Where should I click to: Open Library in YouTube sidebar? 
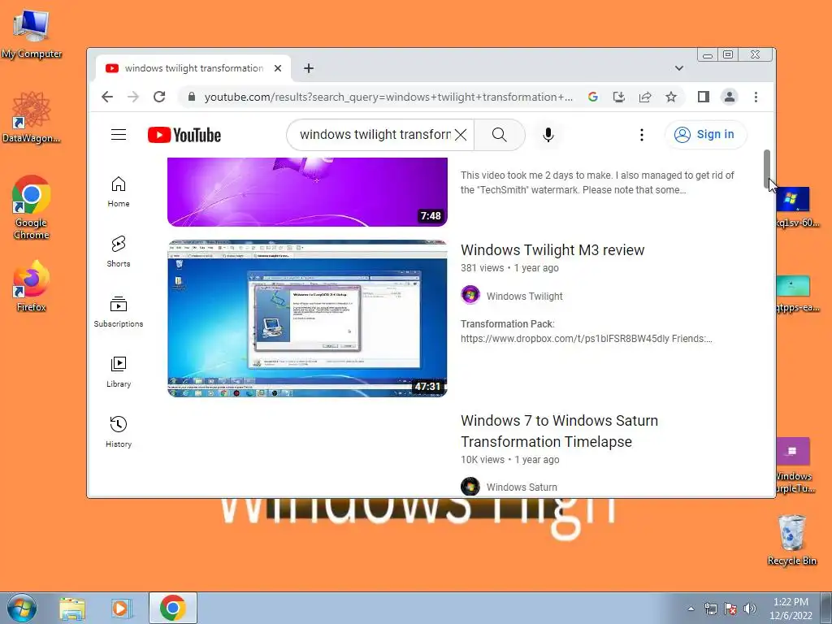point(119,372)
